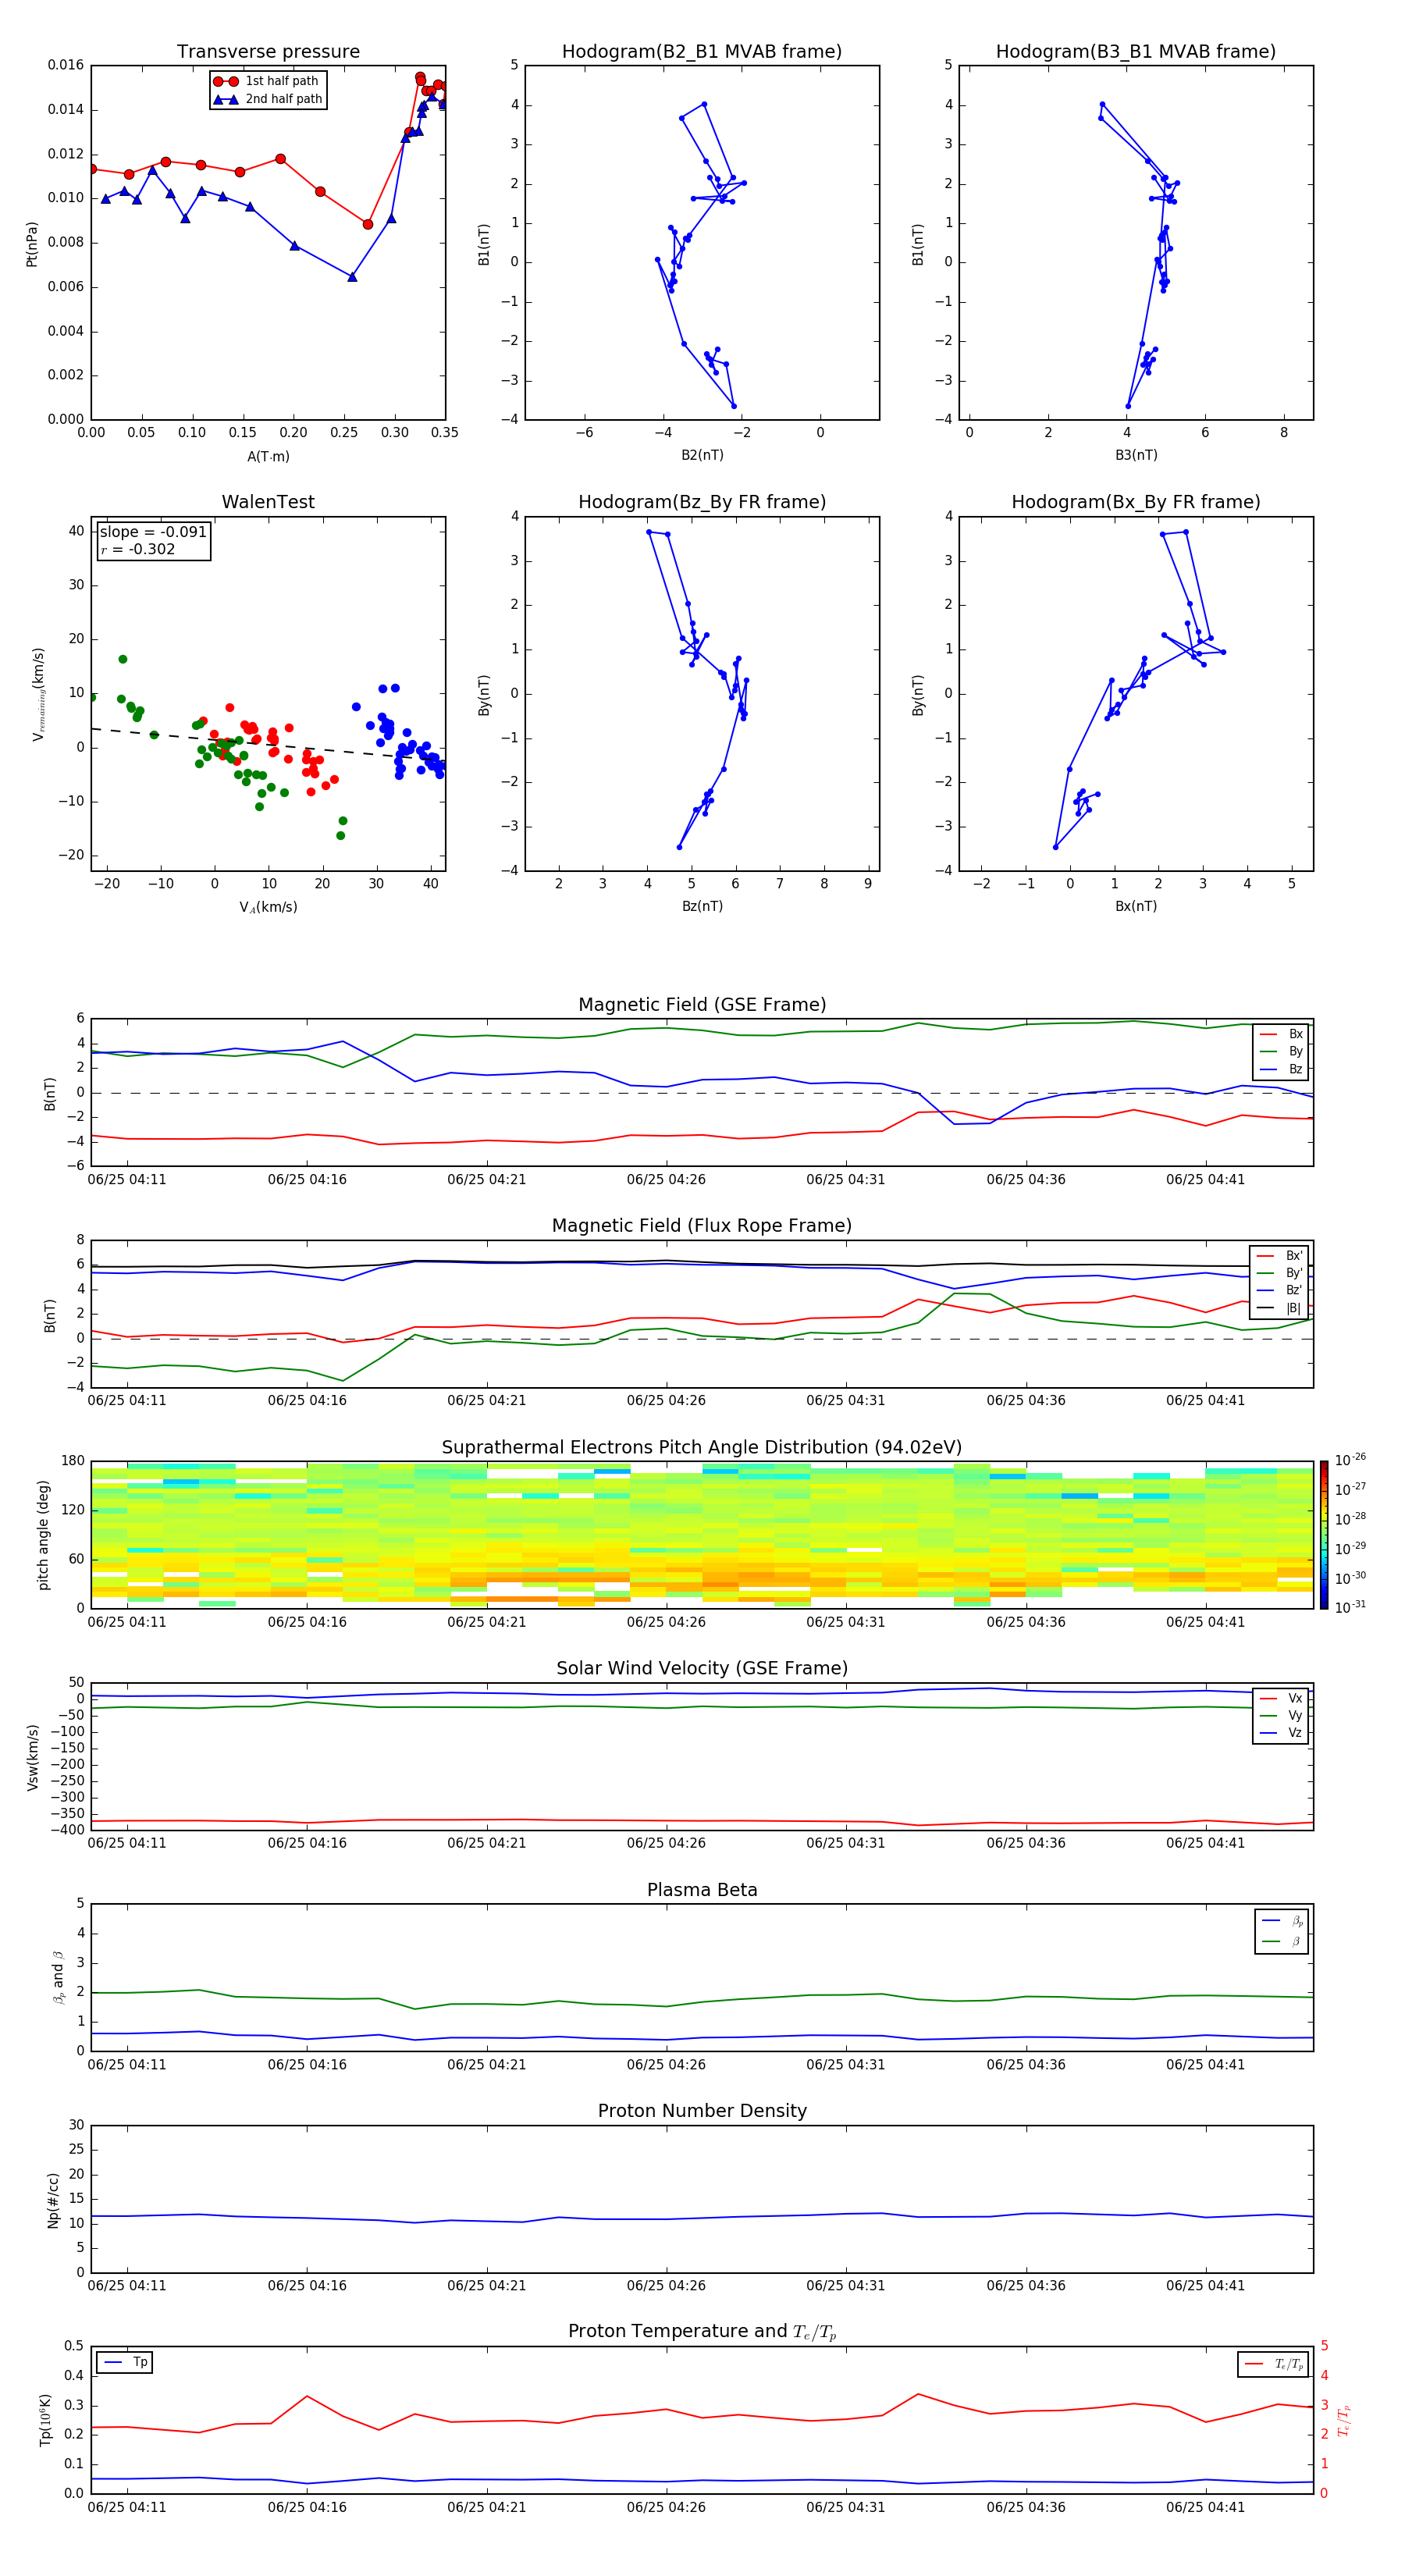Click the 'Proton Temperature and Te/Tp' title
Image resolution: width=1405 pixels, height=2576 pixels.
tap(702, 2332)
